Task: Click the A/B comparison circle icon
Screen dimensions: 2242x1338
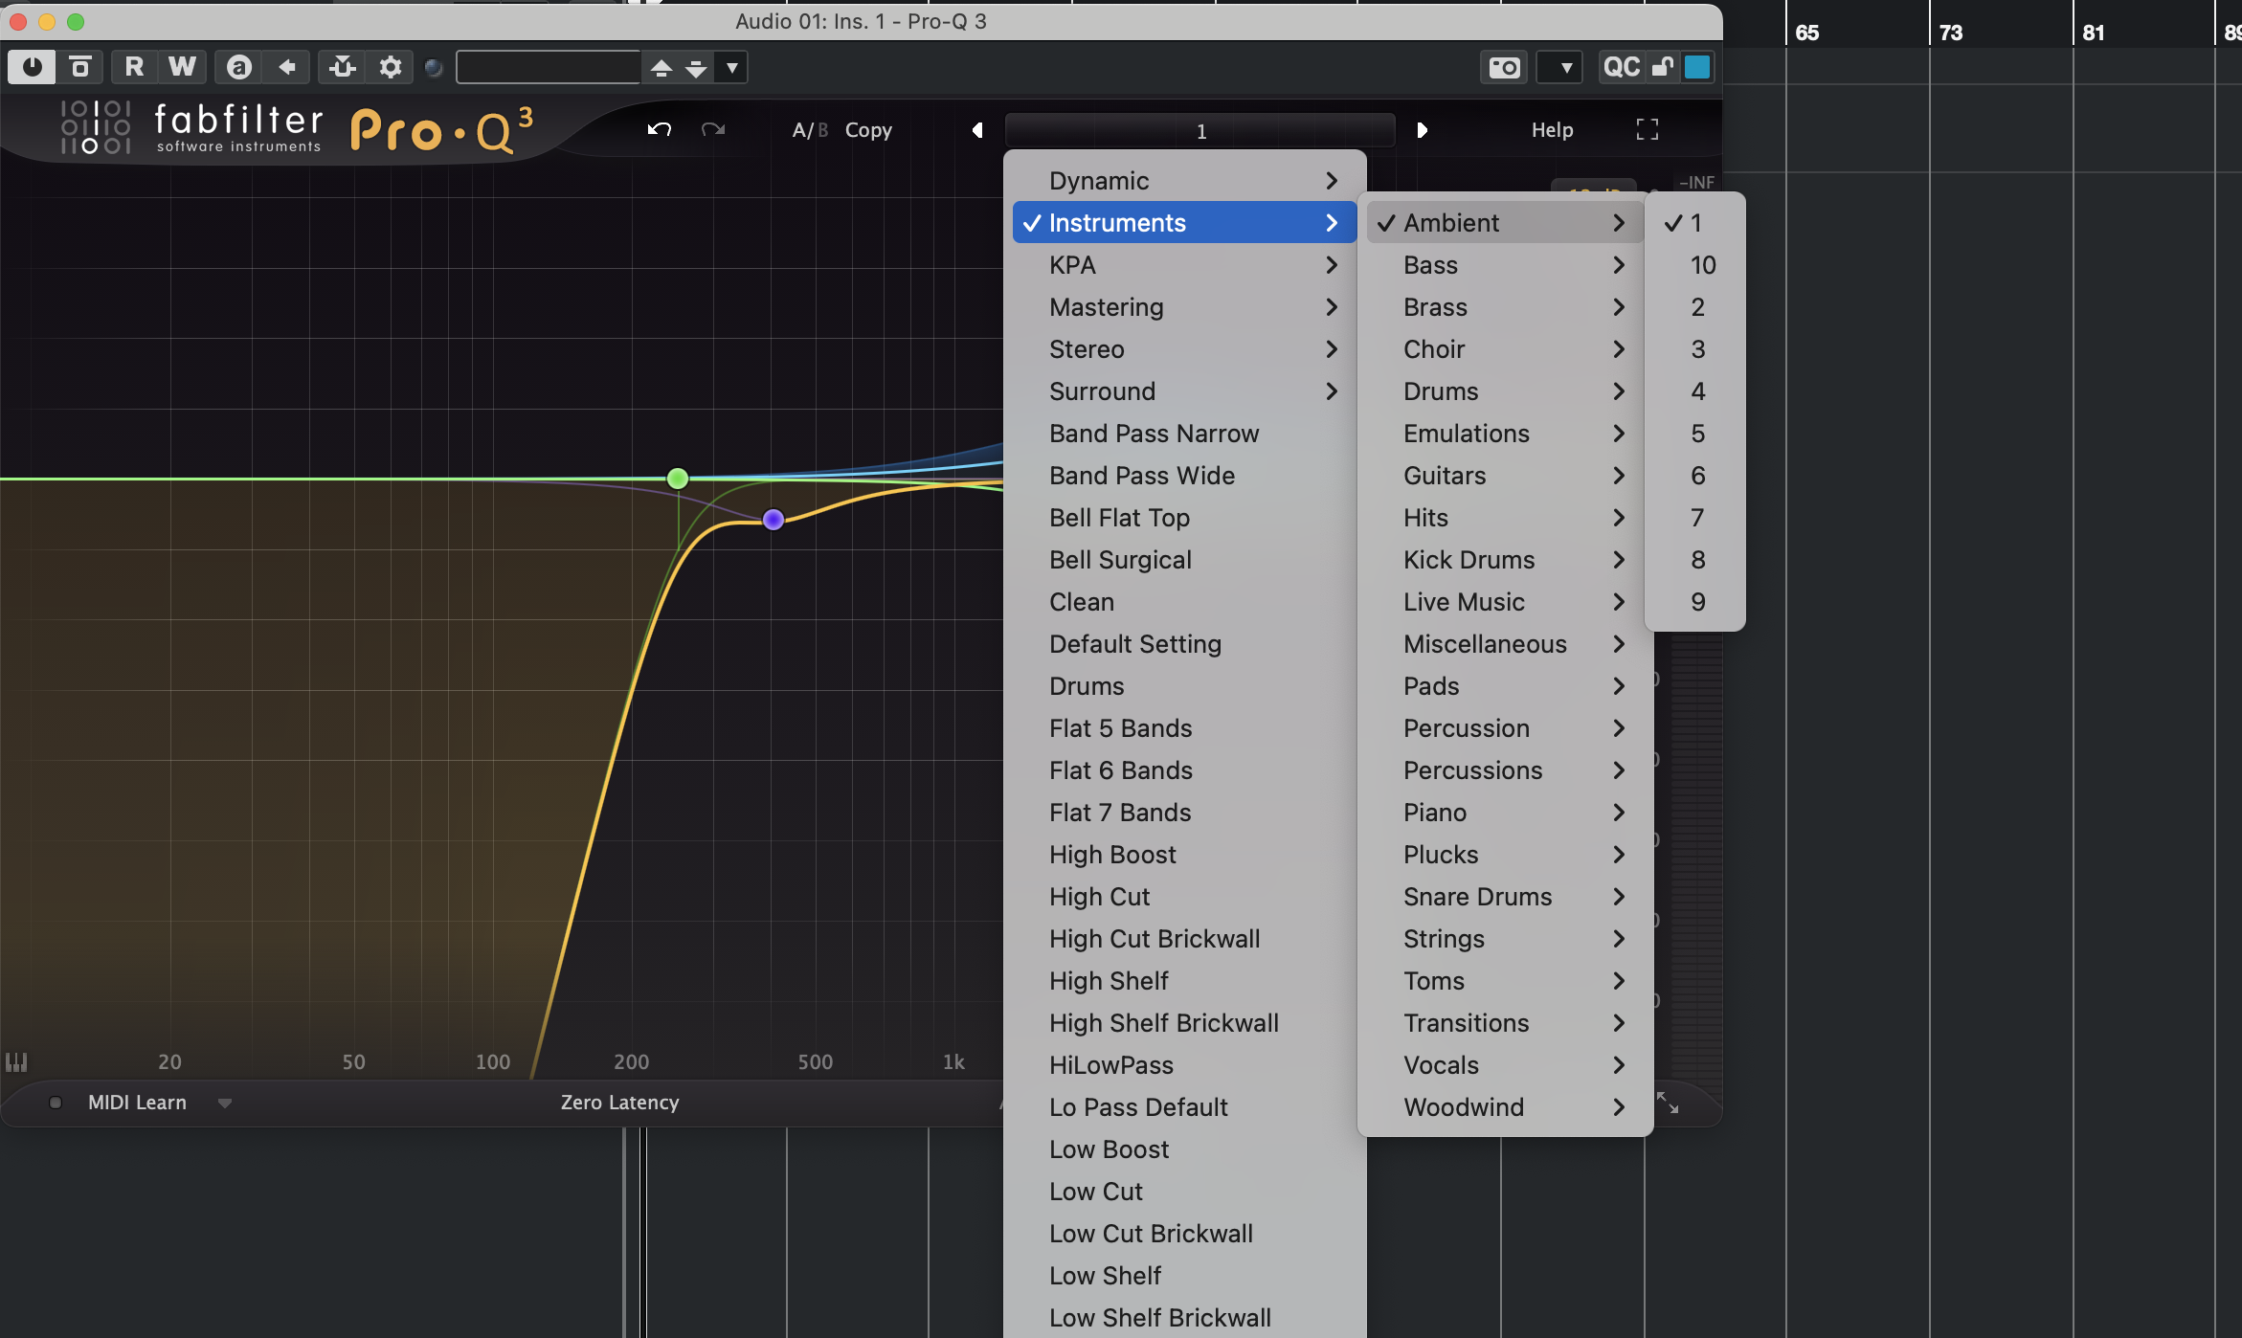Action: [x=239, y=67]
